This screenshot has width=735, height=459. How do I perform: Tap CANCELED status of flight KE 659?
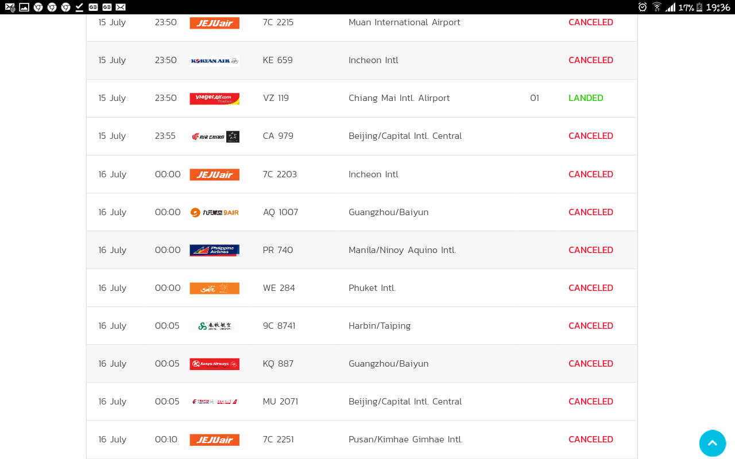590,60
